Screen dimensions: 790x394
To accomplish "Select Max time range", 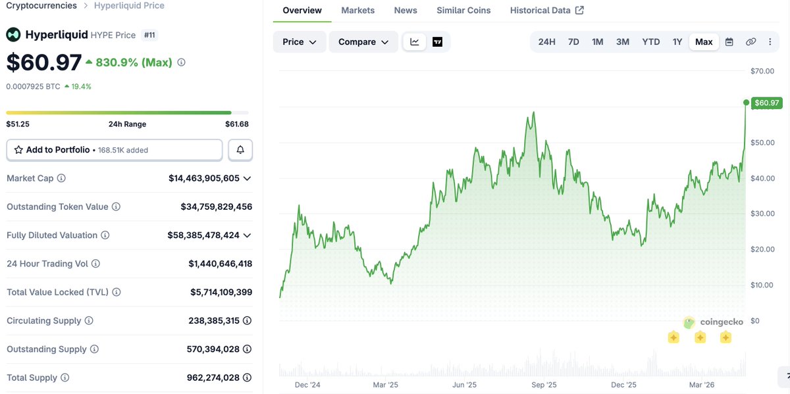I will tap(704, 42).
